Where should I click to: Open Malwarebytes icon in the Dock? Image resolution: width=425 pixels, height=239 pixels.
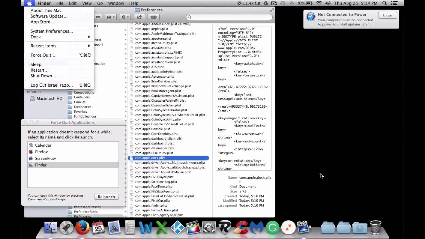click(x=256, y=228)
